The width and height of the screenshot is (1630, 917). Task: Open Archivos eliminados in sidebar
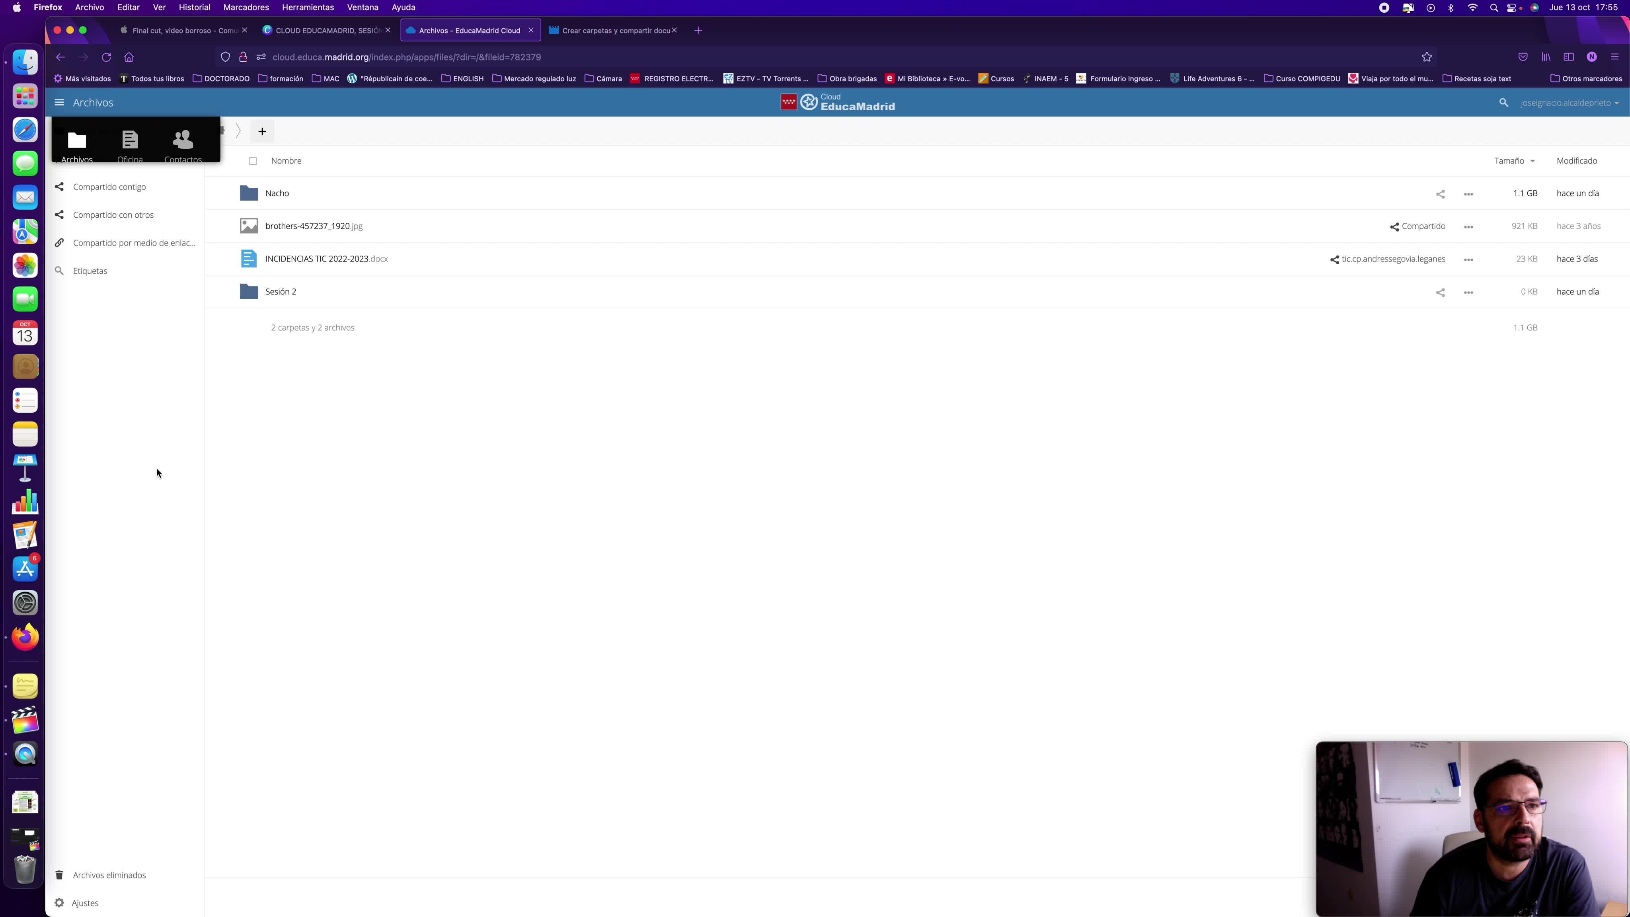click(109, 874)
